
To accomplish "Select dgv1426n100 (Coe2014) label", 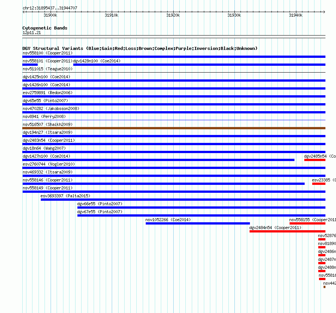I will (46, 85).
